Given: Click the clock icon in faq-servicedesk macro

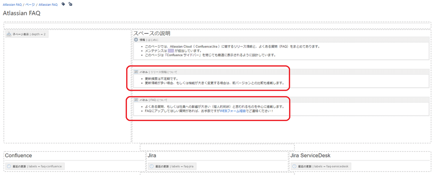Looking at the screenshot, I should click(295, 166).
